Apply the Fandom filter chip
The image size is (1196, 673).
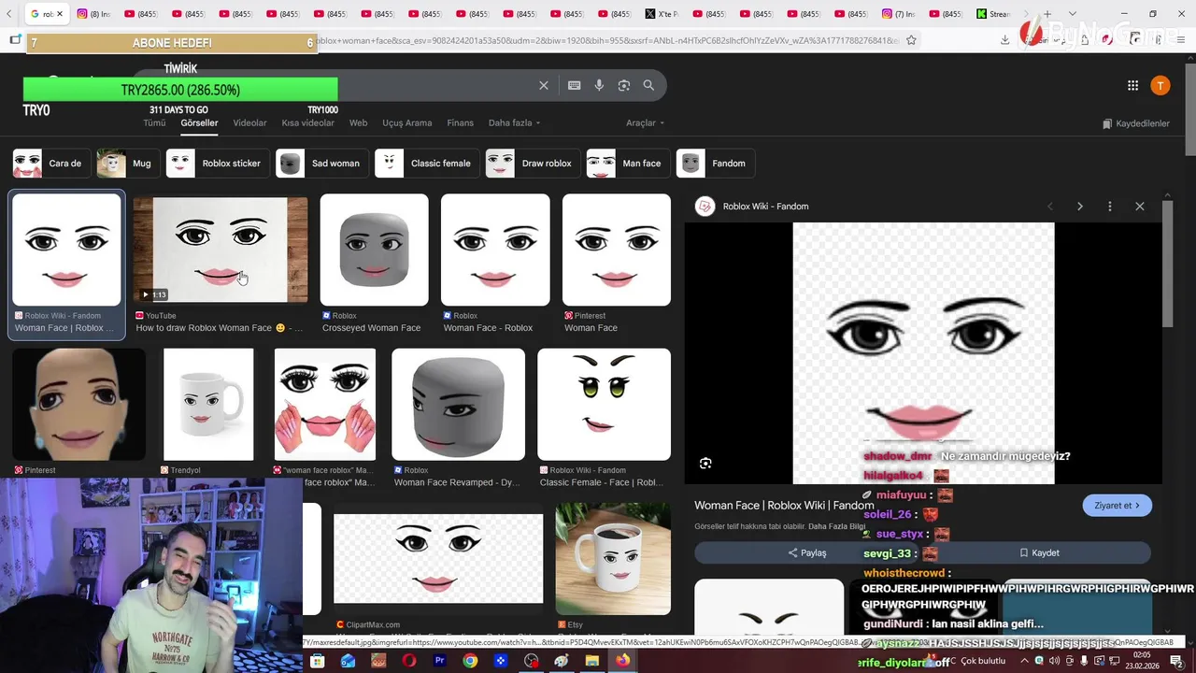point(716,163)
